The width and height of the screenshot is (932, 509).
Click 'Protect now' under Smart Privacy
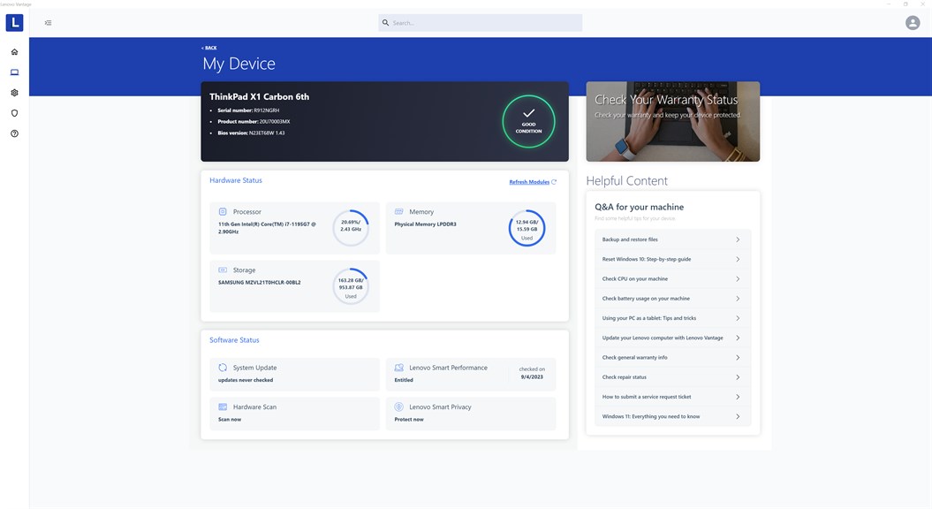[409, 419]
